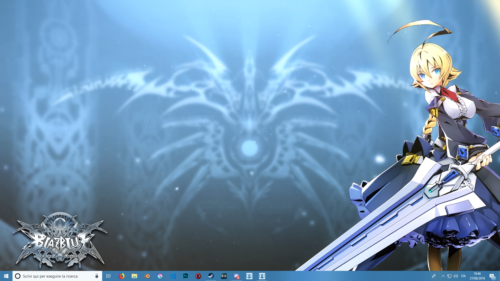Open the network status tray icon
Image resolution: width=500 pixels, height=281 pixels.
click(x=449, y=276)
